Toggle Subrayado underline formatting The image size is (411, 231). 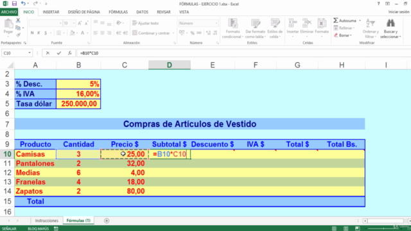coord(46,33)
